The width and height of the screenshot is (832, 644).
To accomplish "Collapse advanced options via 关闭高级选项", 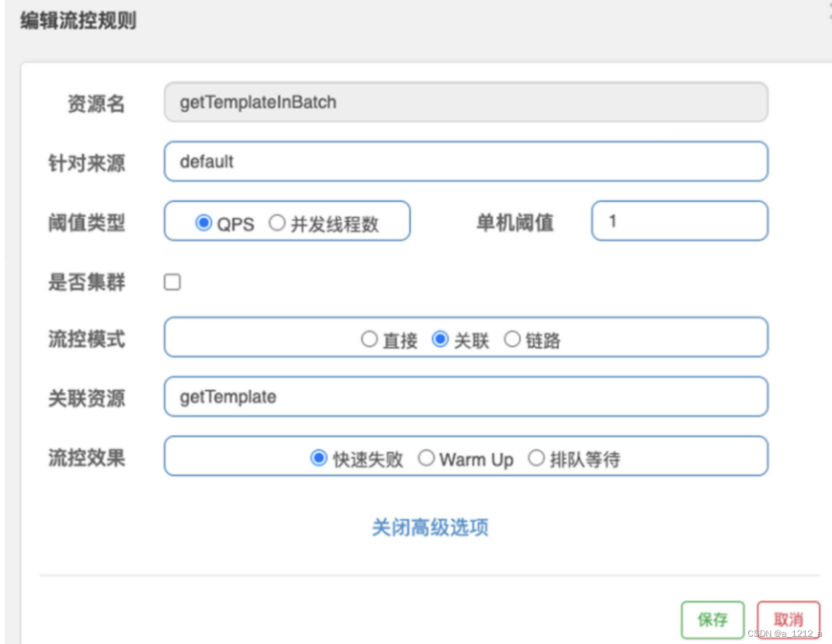I will (x=430, y=528).
